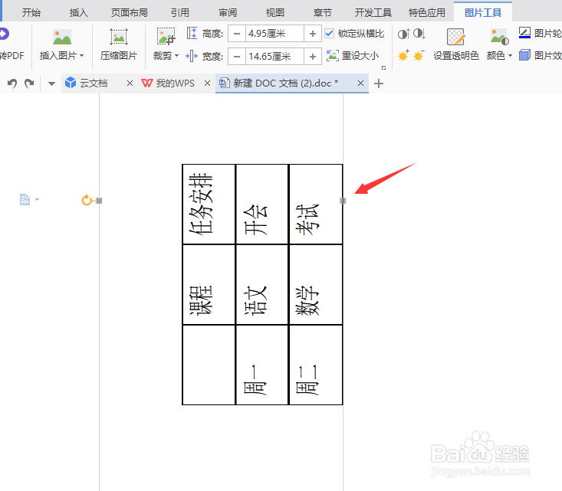562x491 pixels.
Task: Click the undo arrow icon
Action: click(12, 83)
